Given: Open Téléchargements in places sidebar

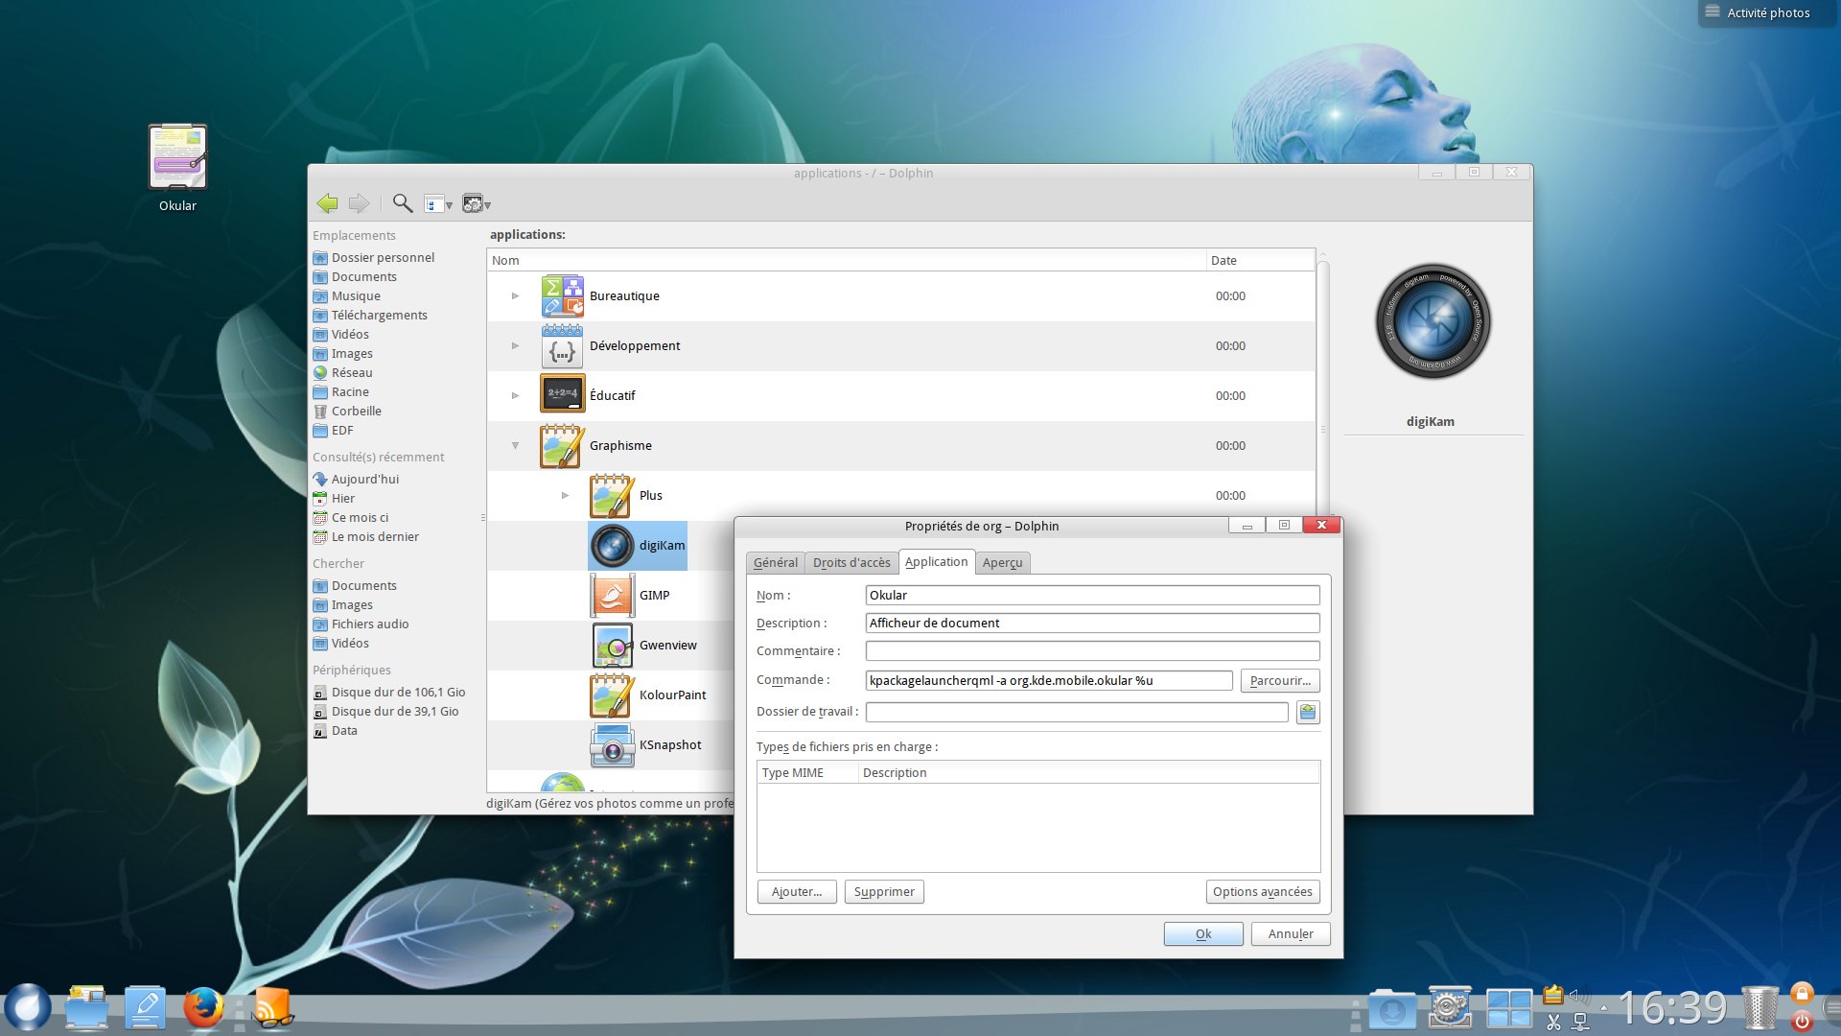Looking at the screenshot, I should pyautogui.click(x=379, y=316).
